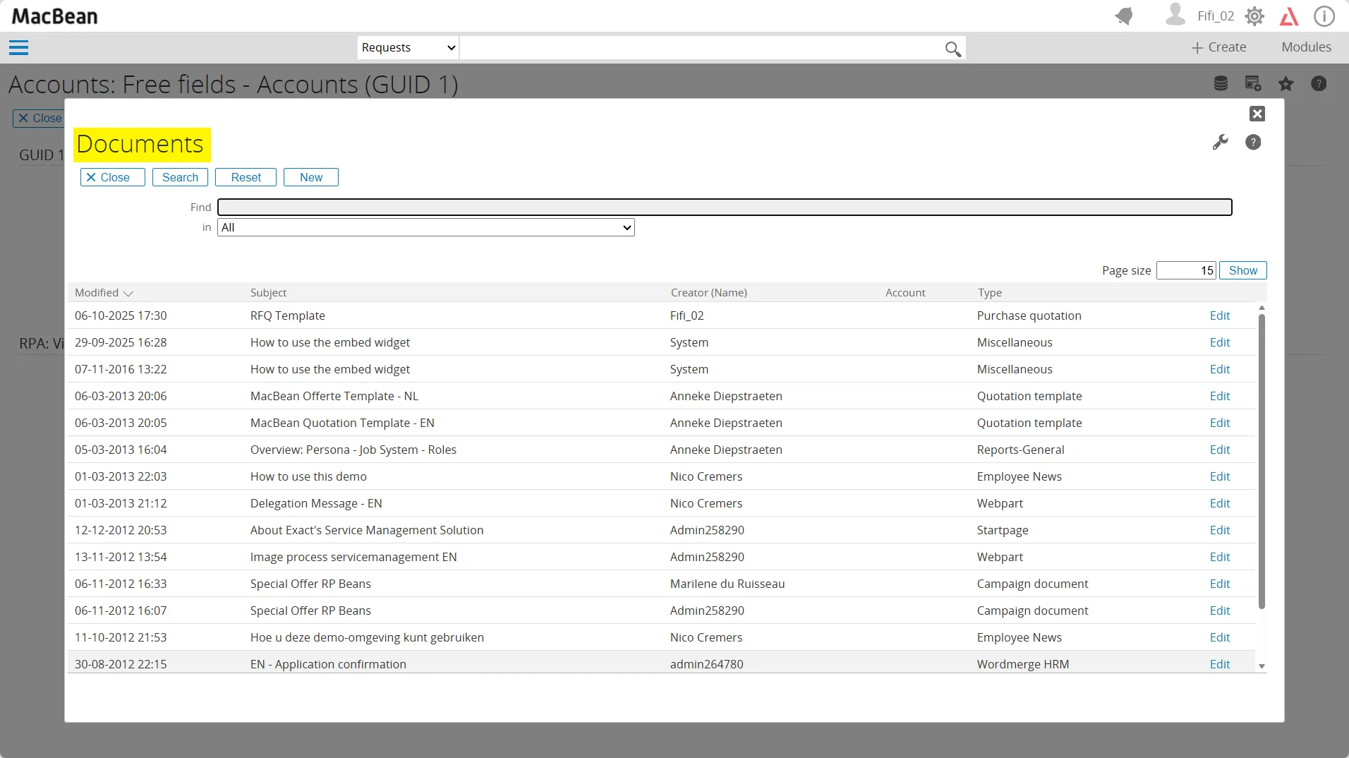Viewport: 1349px width, 758px height.
Task: Open the Modules menu
Action: coord(1306,47)
